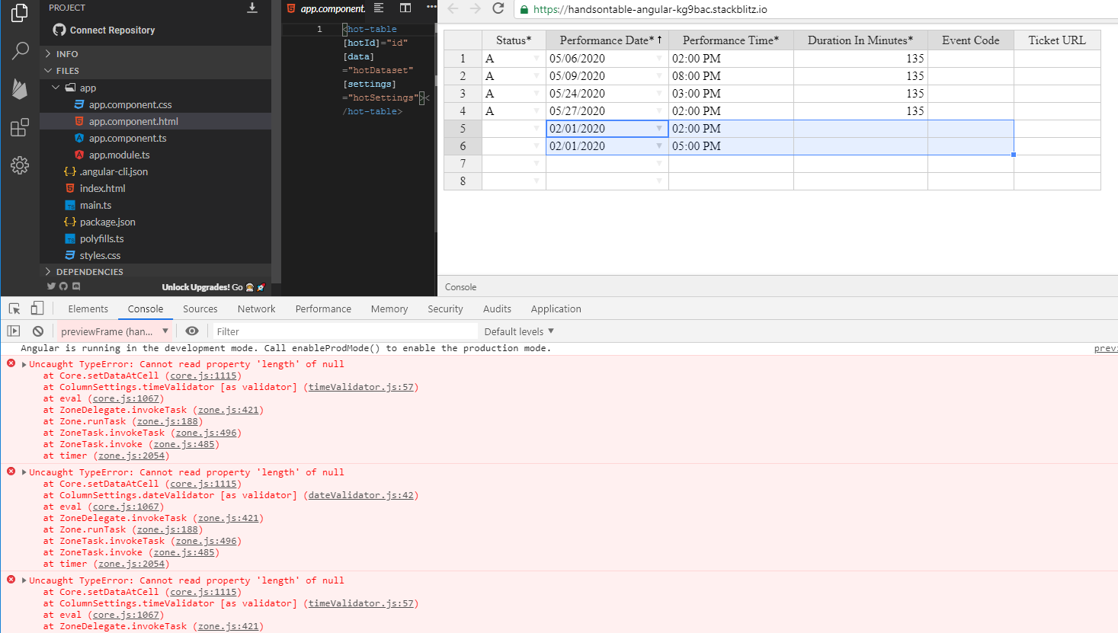
Task: Switch to the Elements tab
Action: pos(88,309)
